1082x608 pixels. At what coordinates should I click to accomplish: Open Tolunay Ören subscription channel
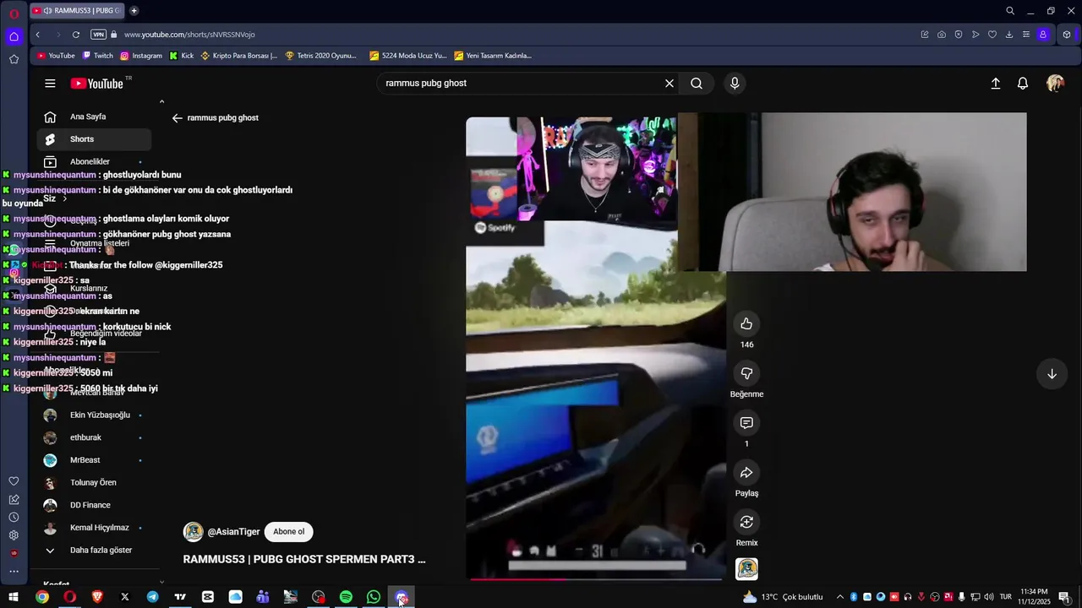pyautogui.click(x=94, y=483)
